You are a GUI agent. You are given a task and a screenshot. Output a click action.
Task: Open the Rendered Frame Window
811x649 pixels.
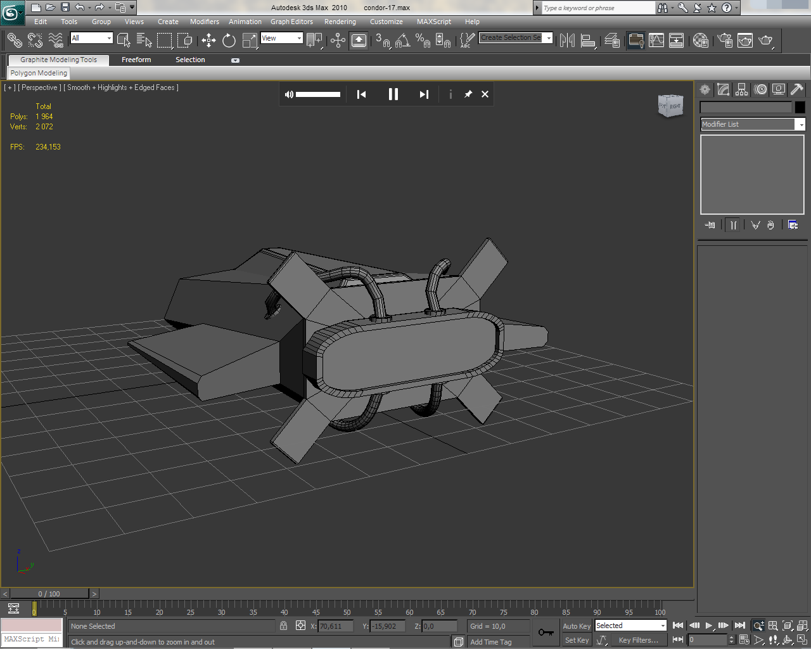(x=745, y=41)
